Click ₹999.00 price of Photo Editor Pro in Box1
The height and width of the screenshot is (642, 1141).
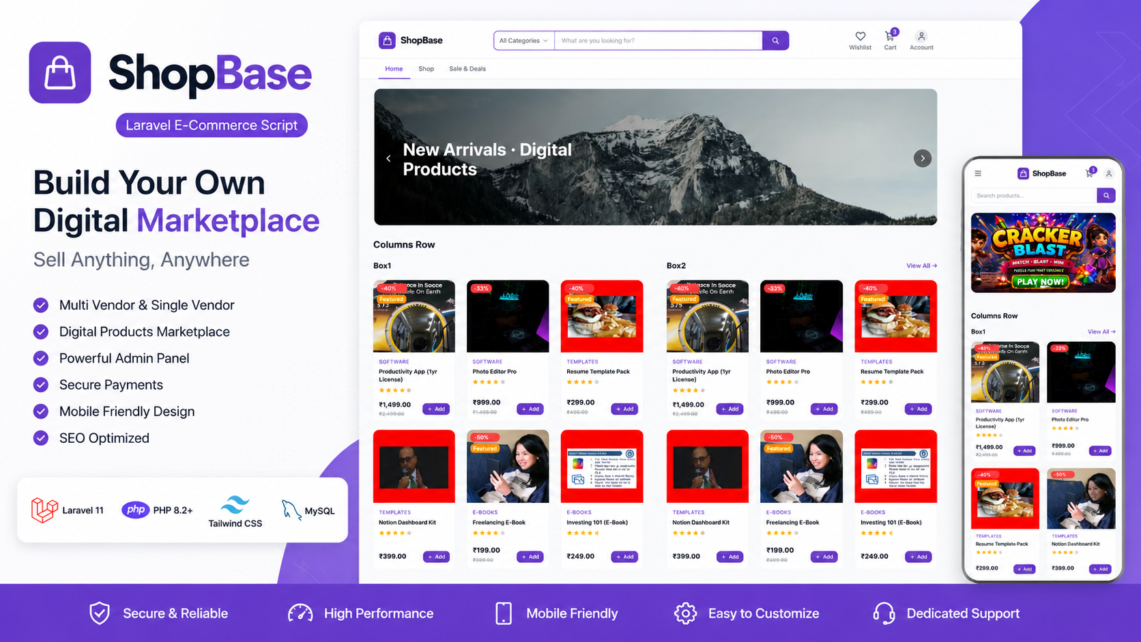click(487, 403)
